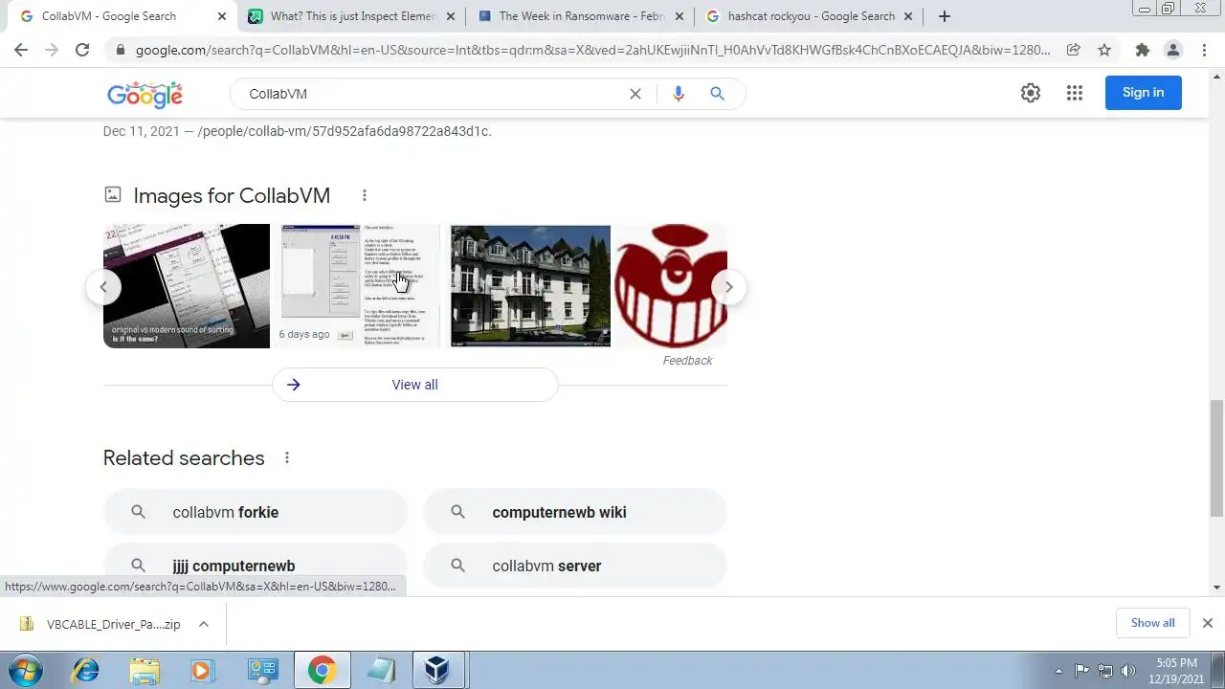Open the Google apps grid
The height and width of the screenshot is (689, 1225).
point(1075,93)
